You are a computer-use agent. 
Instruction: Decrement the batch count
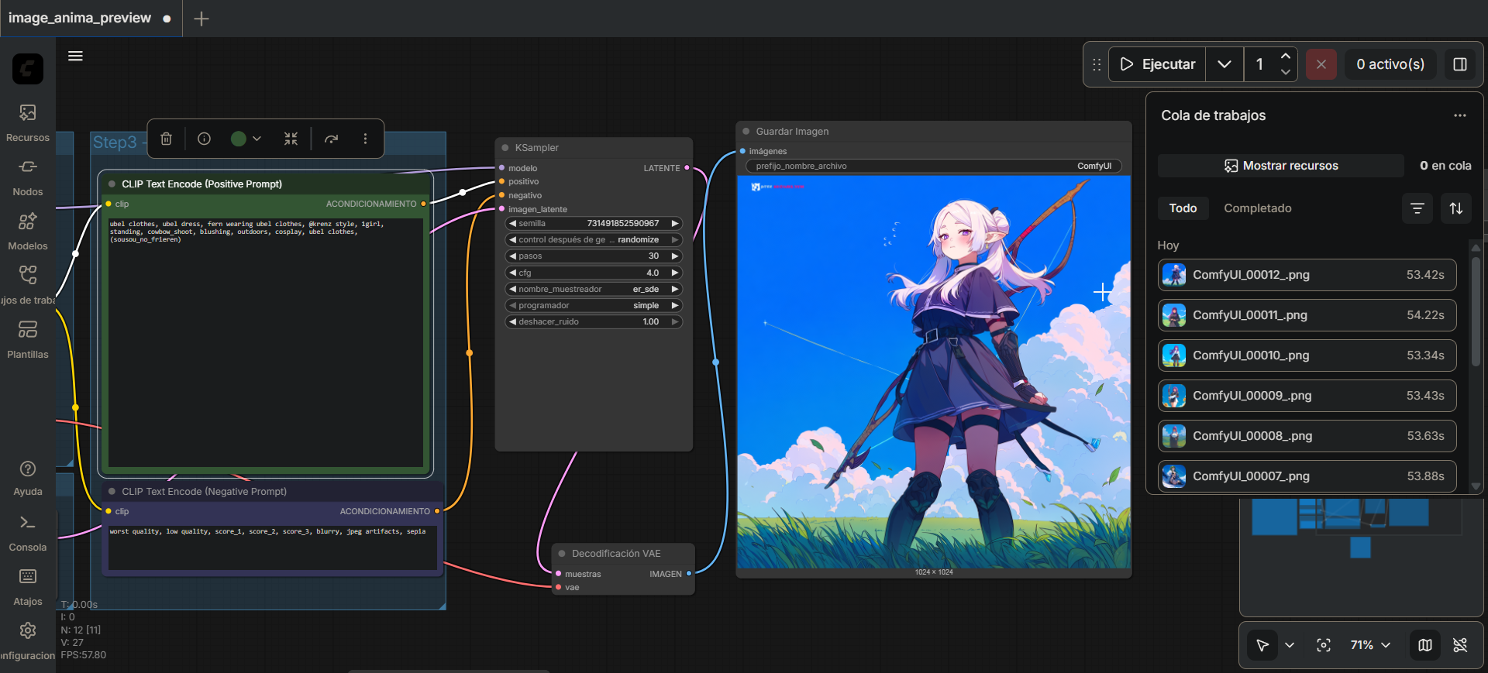[1286, 73]
